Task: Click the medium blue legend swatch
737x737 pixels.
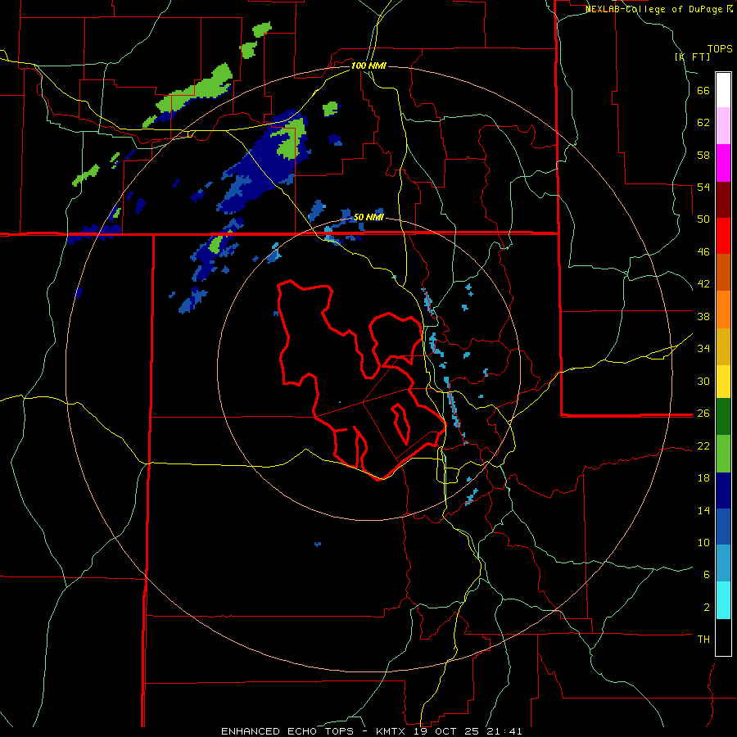Action: click(723, 527)
